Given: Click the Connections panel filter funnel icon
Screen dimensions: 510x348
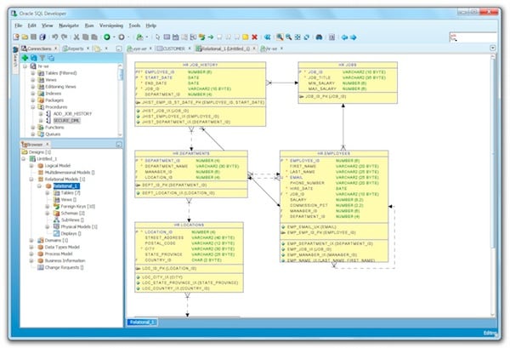Looking at the screenshot, I should pyautogui.click(x=42, y=58).
